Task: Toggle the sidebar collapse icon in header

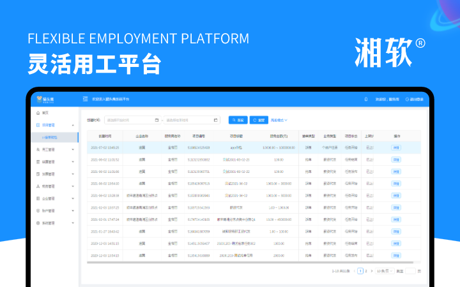Action: coord(85,99)
